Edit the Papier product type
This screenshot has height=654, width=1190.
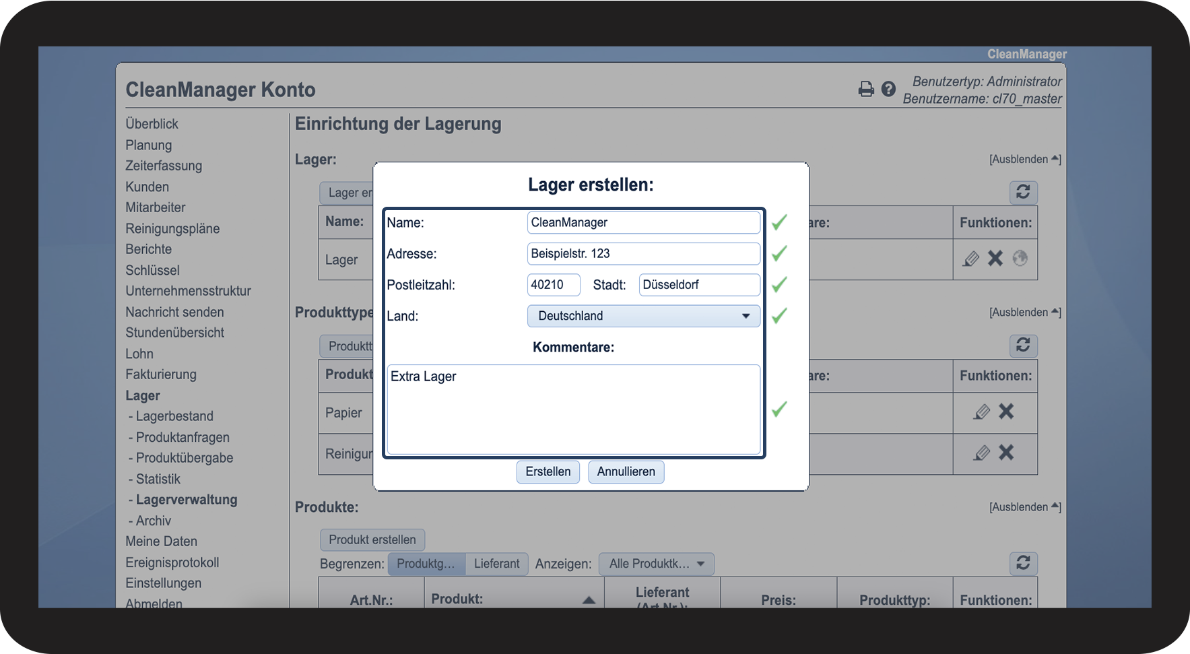coord(981,412)
